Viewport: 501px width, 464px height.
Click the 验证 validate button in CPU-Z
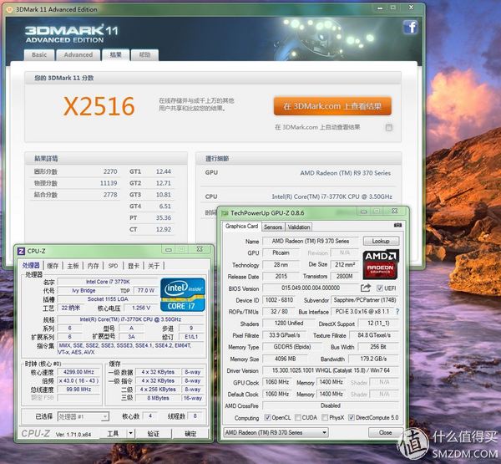153,434
